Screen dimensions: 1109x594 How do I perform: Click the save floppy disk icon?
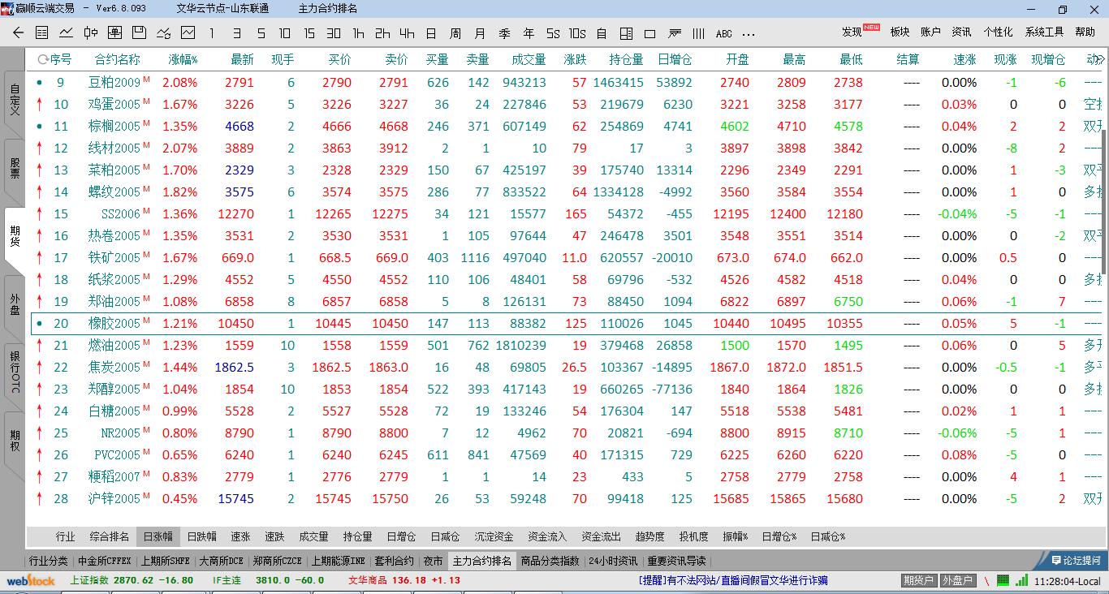(139, 33)
